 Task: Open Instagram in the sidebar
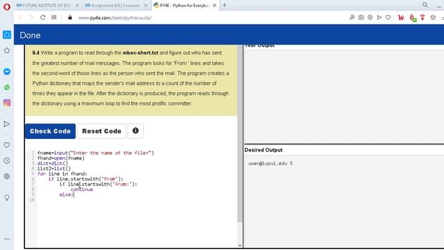click(x=7, y=103)
